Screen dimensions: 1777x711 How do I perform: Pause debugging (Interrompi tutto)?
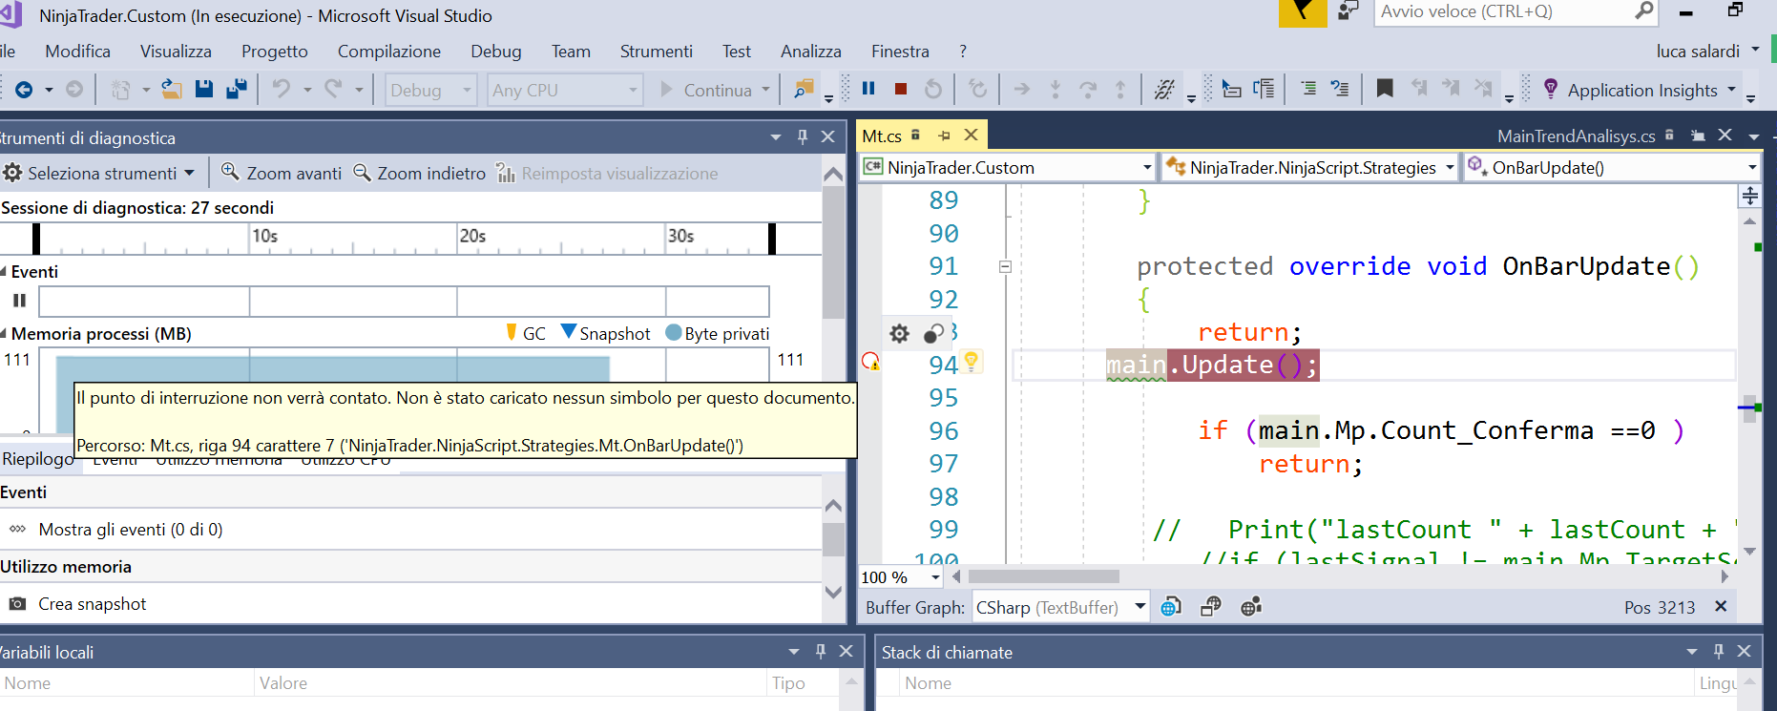point(868,89)
